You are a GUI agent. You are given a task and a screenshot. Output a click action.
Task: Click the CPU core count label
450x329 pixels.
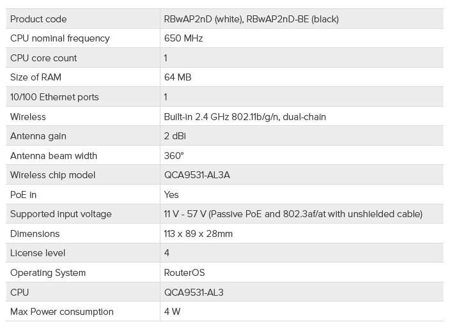(43, 58)
